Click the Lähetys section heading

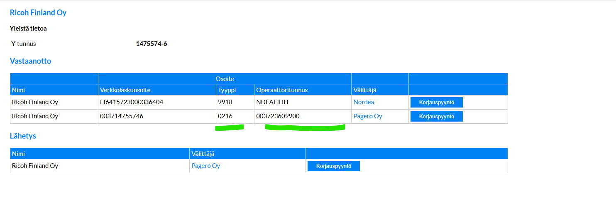pyautogui.click(x=23, y=136)
